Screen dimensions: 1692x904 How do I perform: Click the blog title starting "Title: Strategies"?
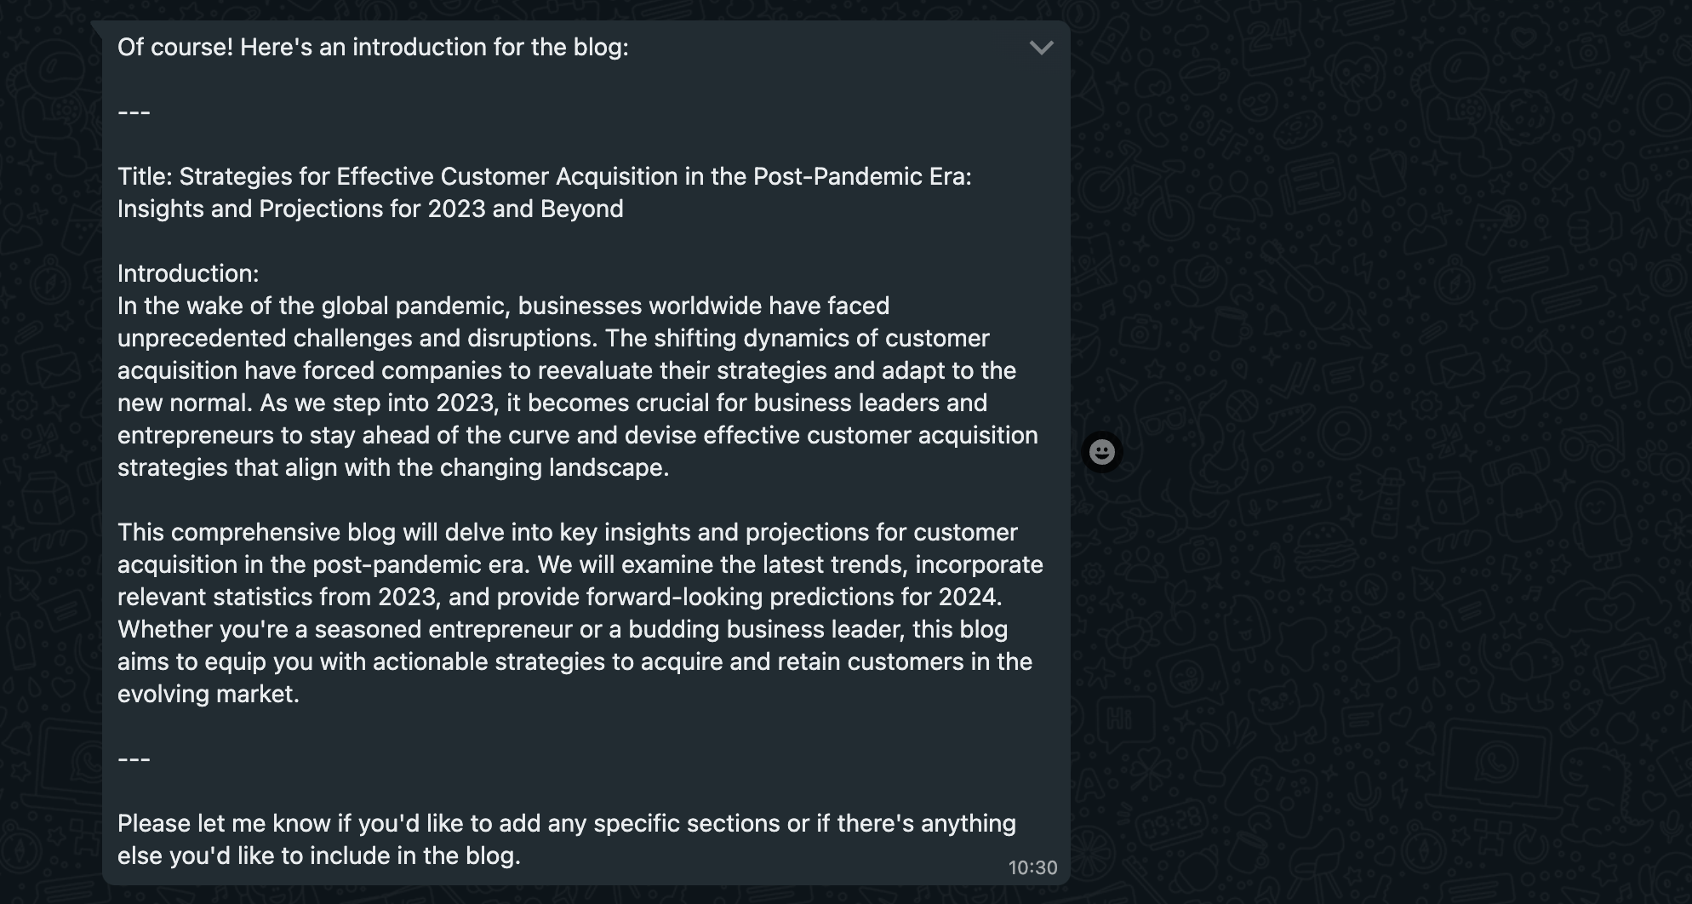pyautogui.click(x=544, y=177)
